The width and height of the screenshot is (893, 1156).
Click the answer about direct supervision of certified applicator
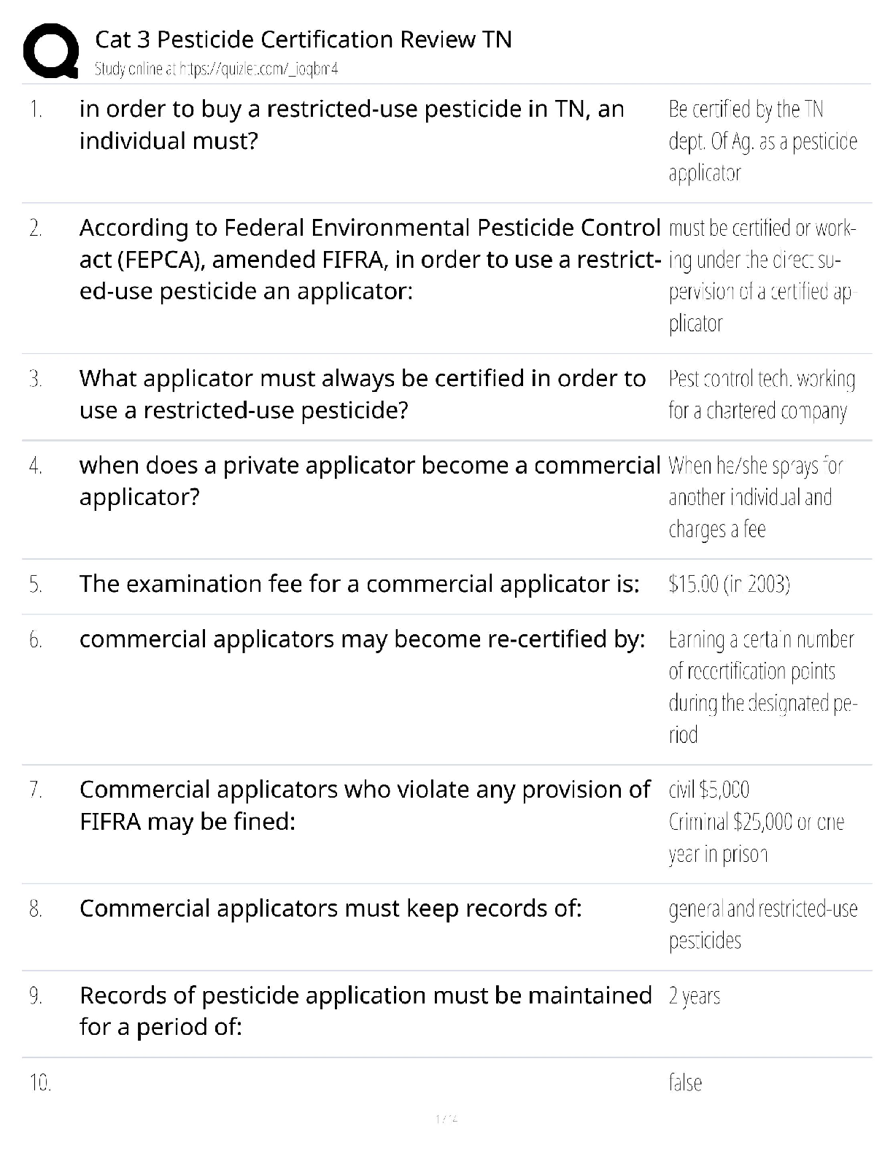pos(761,276)
